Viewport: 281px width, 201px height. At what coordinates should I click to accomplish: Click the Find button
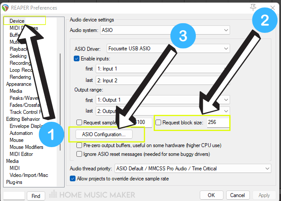pos(36,196)
